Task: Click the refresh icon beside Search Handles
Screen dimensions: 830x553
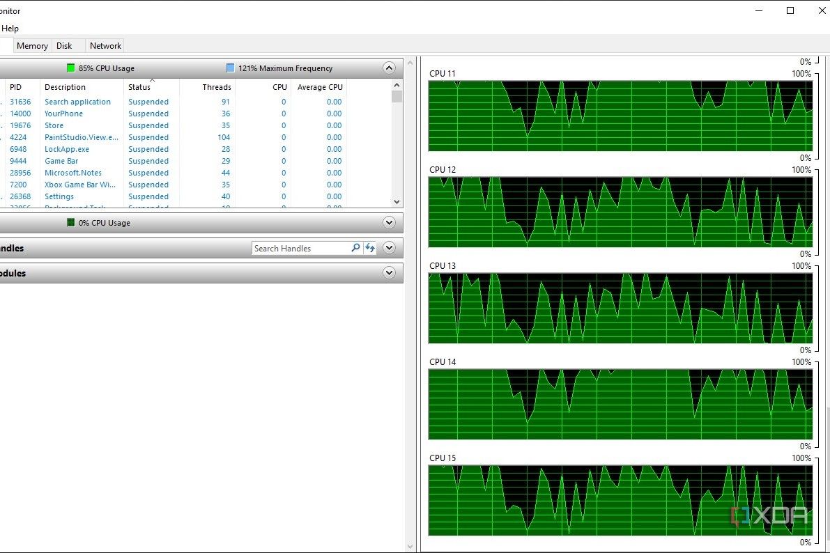Action: tap(370, 248)
